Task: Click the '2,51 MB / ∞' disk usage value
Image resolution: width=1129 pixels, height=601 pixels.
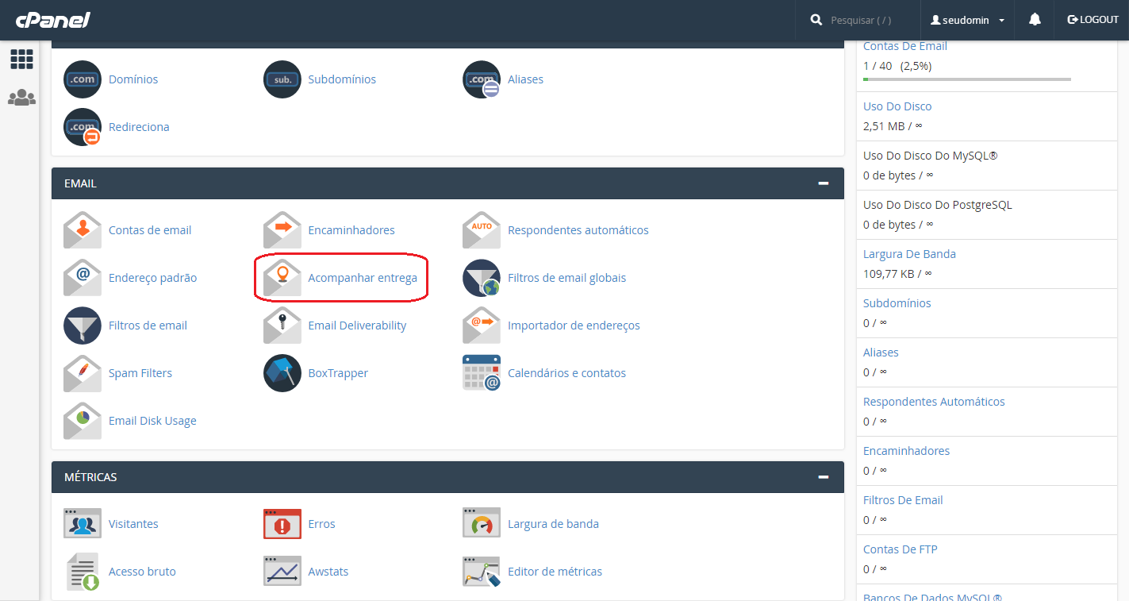Action: [x=893, y=125]
